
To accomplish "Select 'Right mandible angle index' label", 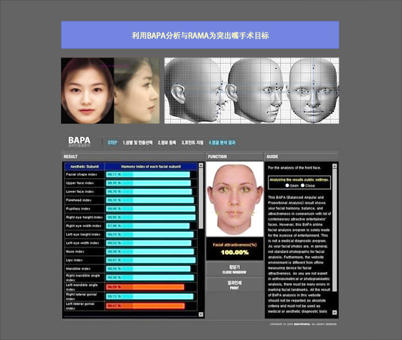I will [x=83, y=278].
